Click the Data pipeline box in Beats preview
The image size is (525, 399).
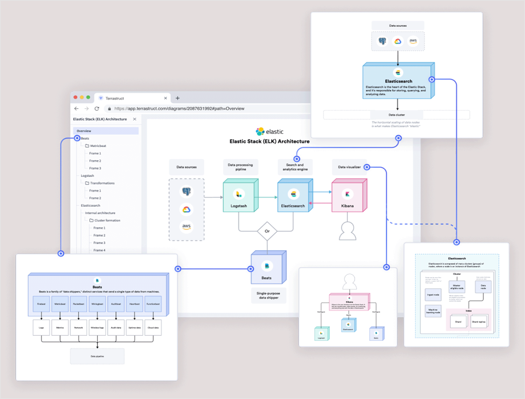coord(97,356)
